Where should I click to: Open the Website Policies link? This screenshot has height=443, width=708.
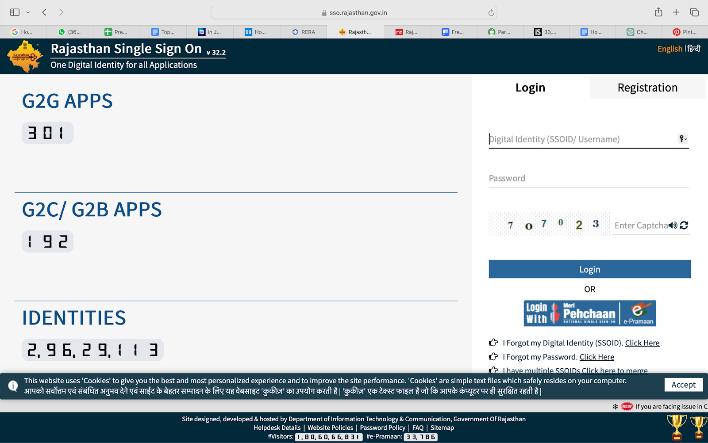coord(331,428)
